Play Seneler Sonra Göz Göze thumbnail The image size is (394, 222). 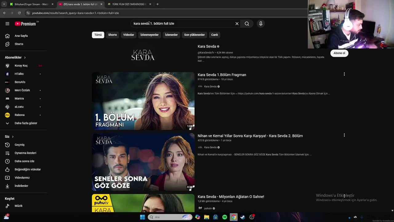(143, 162)
